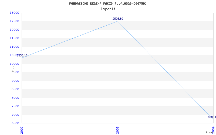Click the 7500 y-axis label
Screen dimensions: 216x135
point(15,106)
